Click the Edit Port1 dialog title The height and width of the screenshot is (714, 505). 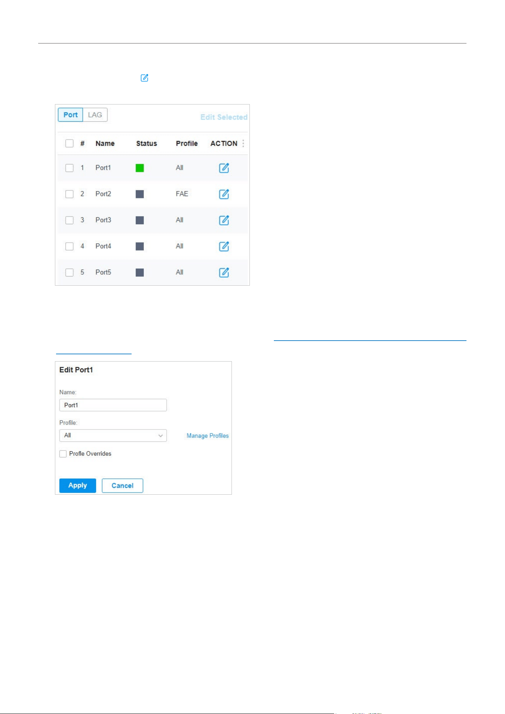[x=76, y=370]
